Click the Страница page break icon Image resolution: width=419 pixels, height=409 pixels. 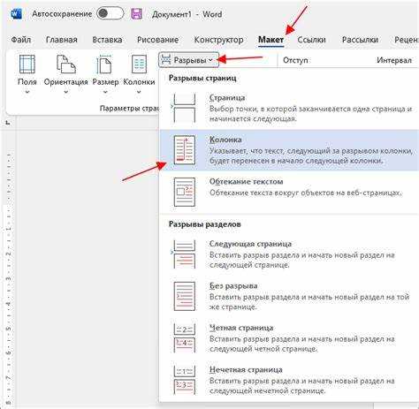point(184,108)
